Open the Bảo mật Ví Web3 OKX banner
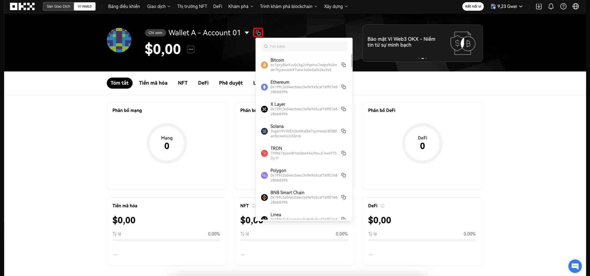 coord(423,43)
